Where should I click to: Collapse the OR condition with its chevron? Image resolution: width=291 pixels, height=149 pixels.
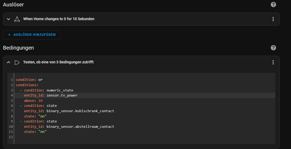[x=8, y=62]
